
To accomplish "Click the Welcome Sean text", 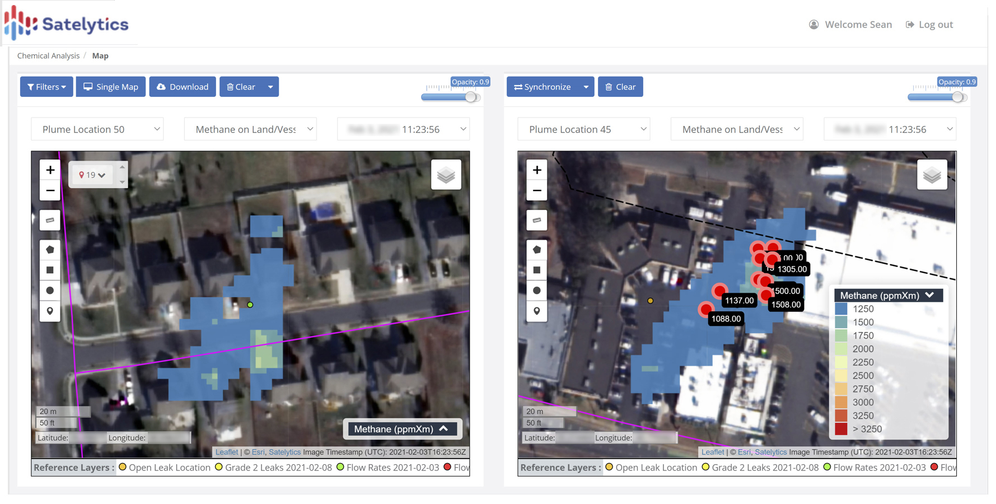I will click(x=858, y=25).
